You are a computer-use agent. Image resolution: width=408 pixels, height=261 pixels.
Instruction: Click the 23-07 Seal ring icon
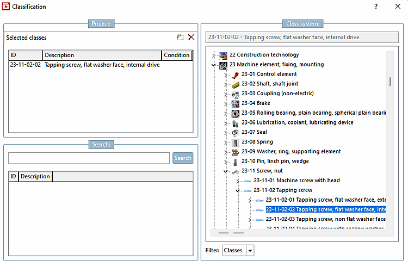pyautogui.click(x=235, y=133)
